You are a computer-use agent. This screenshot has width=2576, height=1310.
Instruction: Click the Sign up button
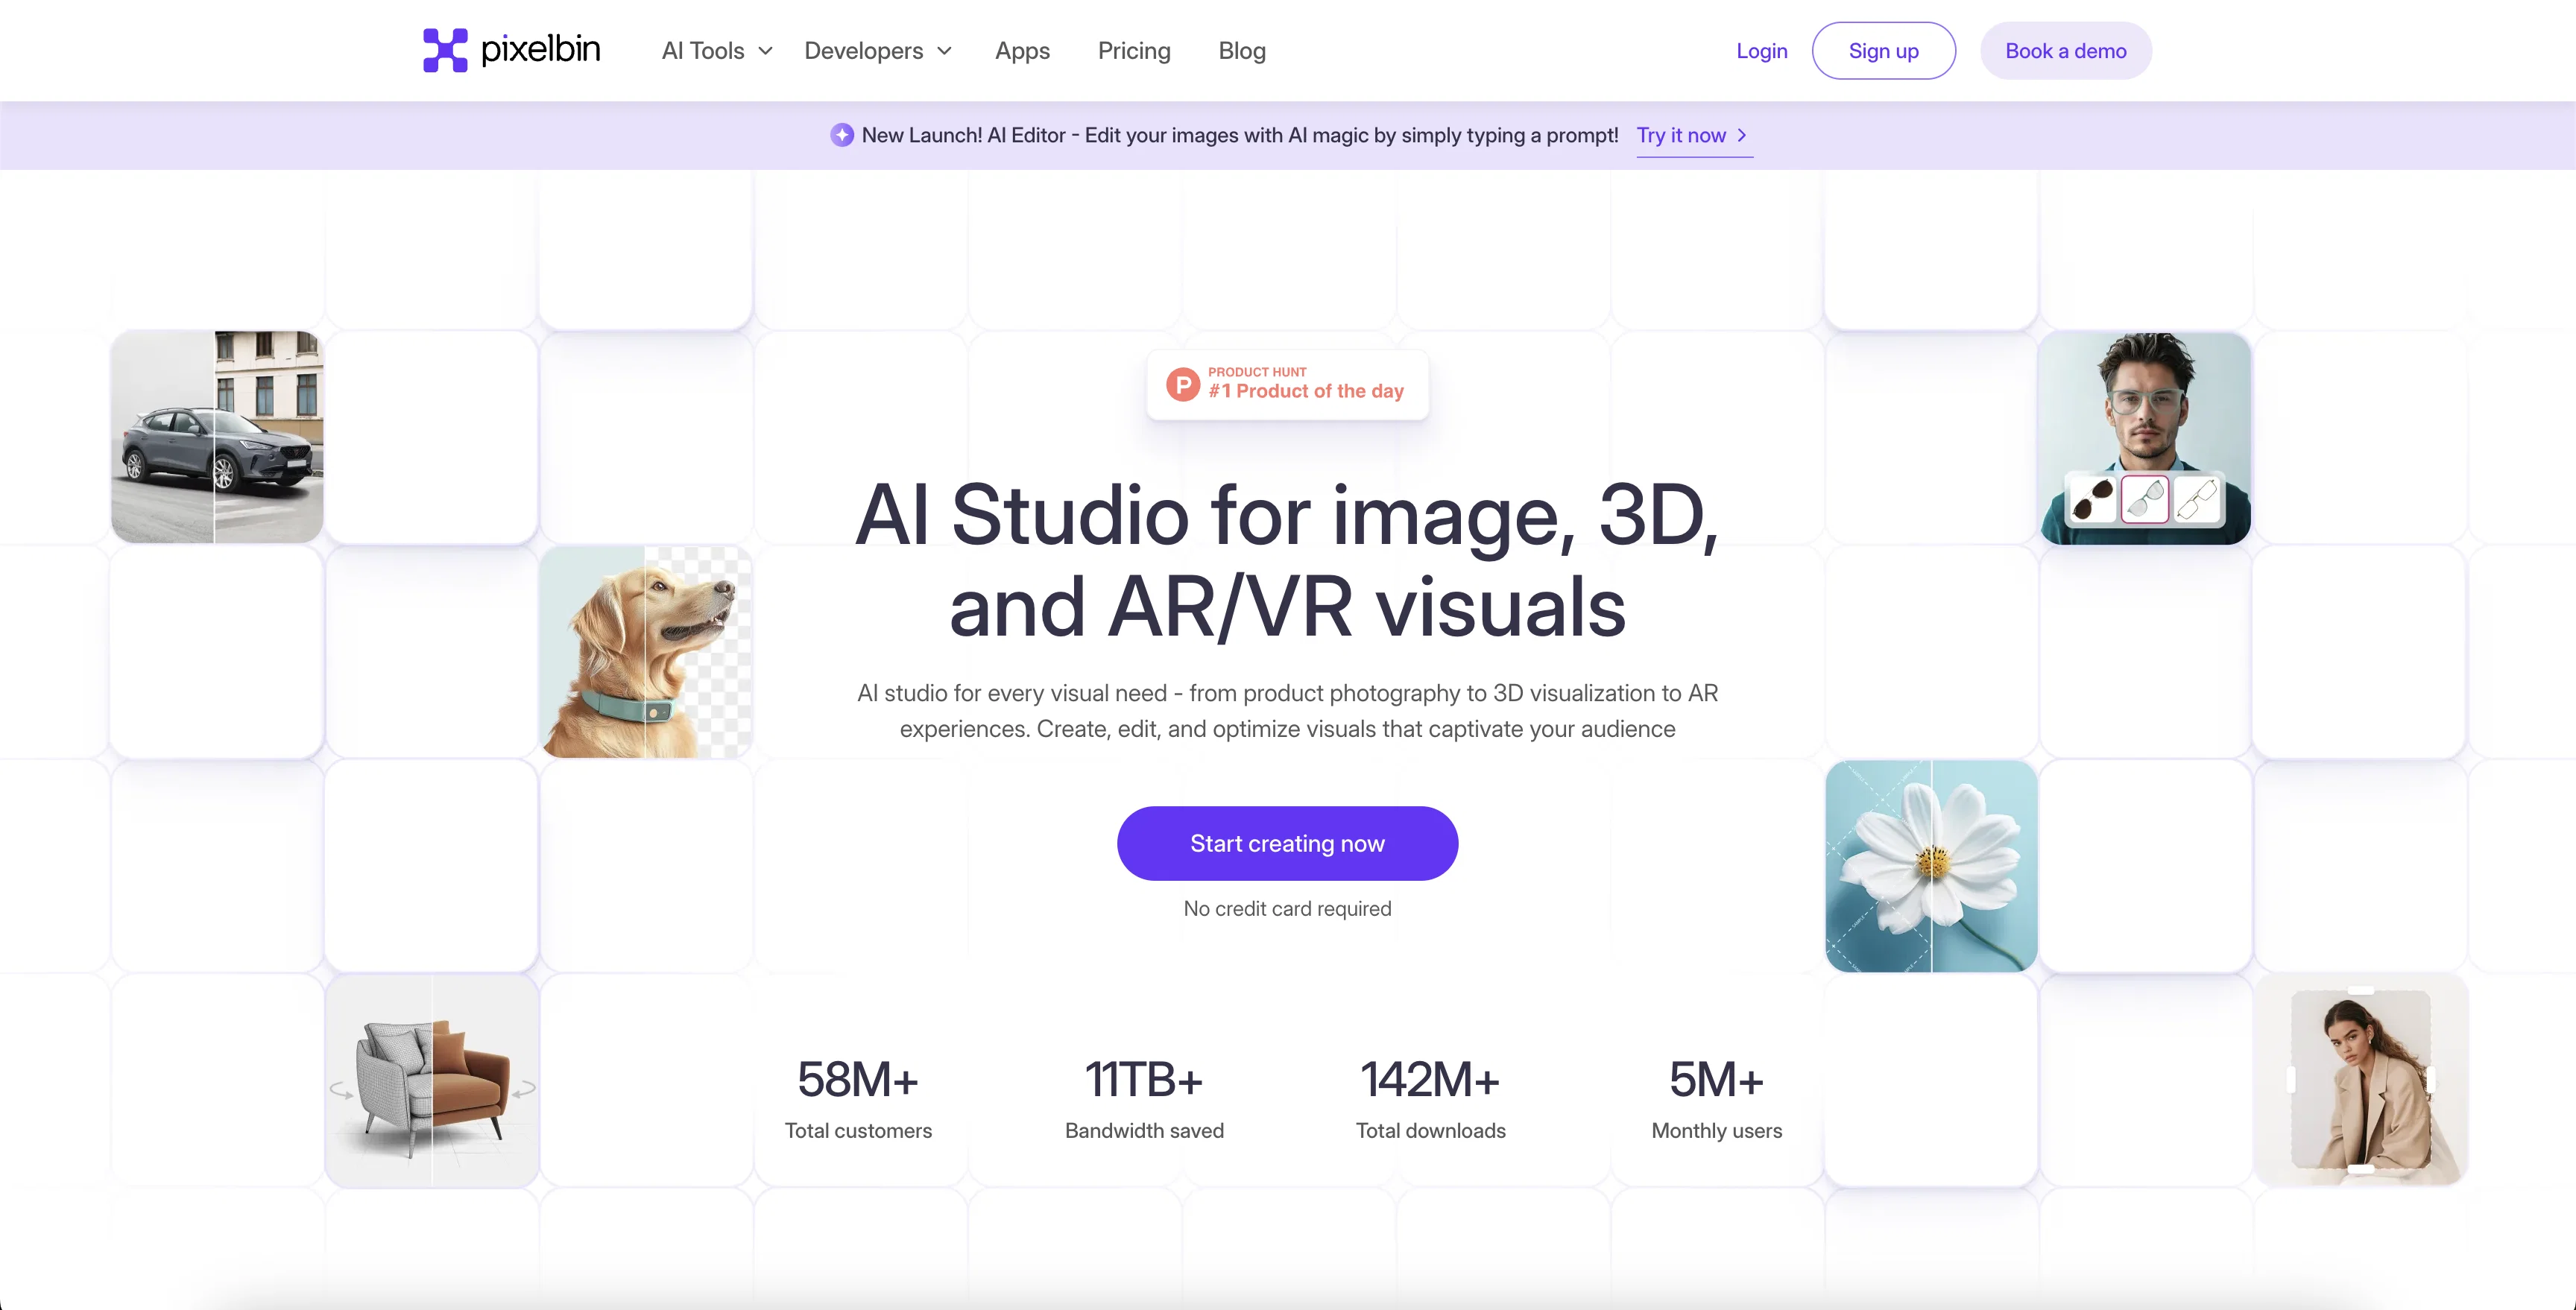pos(1883,51)
